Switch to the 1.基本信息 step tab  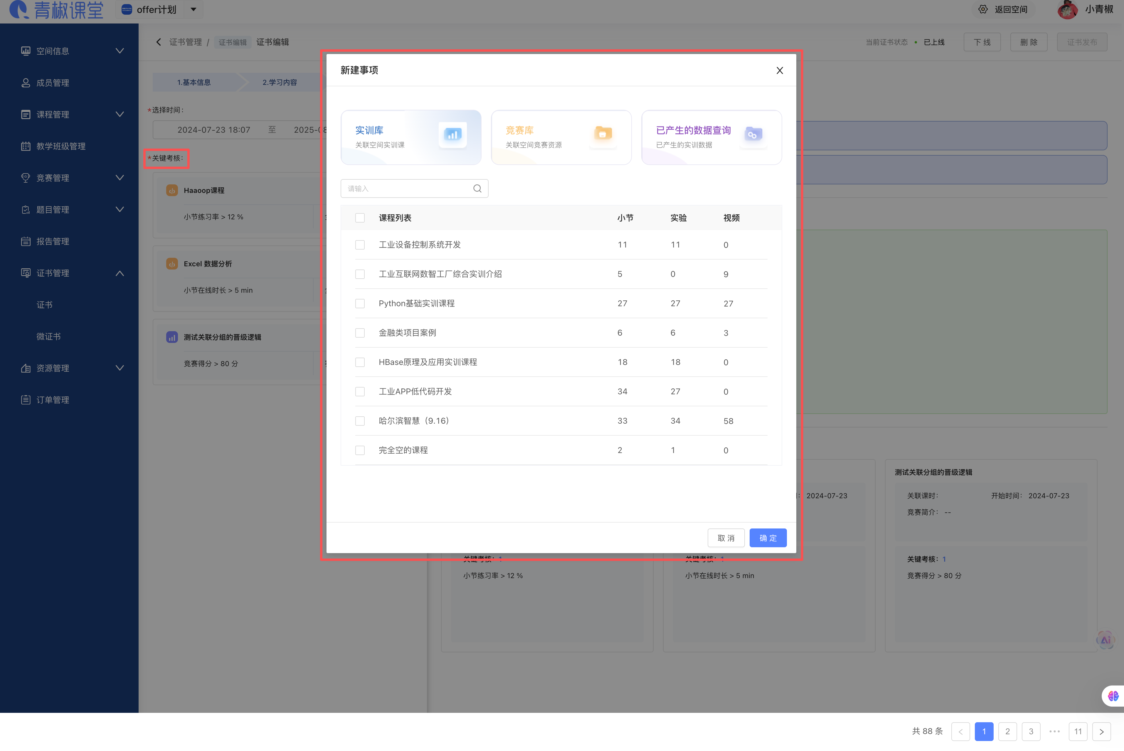(x=194, y=82)
